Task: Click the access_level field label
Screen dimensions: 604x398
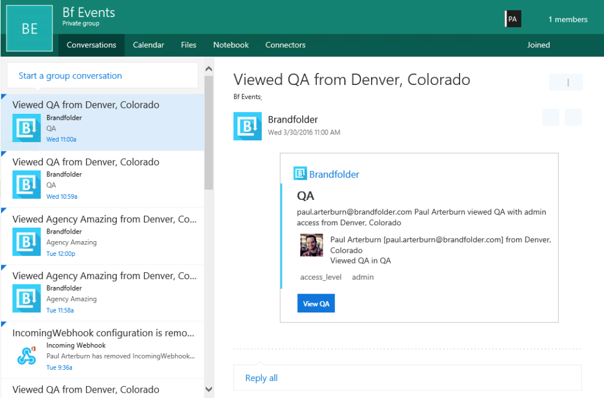Action: [x=321, y=277]
